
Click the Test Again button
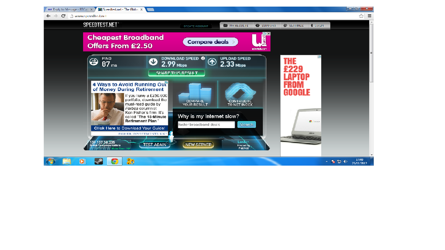pos(155,145)
